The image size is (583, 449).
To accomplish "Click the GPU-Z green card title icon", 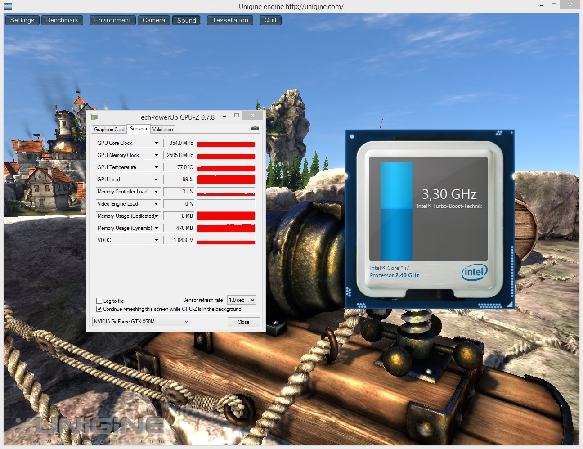I will coord(94,117).
